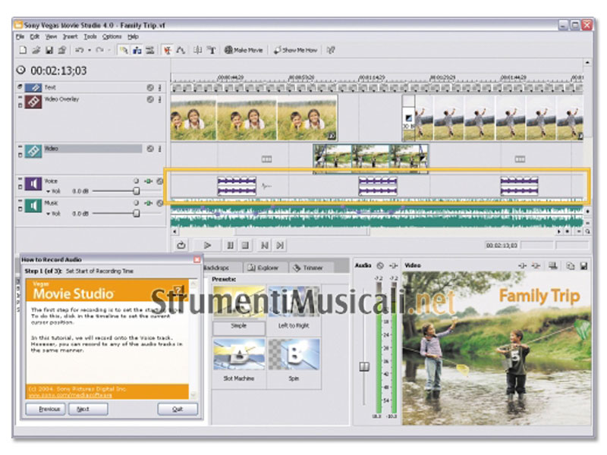
Task: Open the Insert menu
Action: (70, 36)
